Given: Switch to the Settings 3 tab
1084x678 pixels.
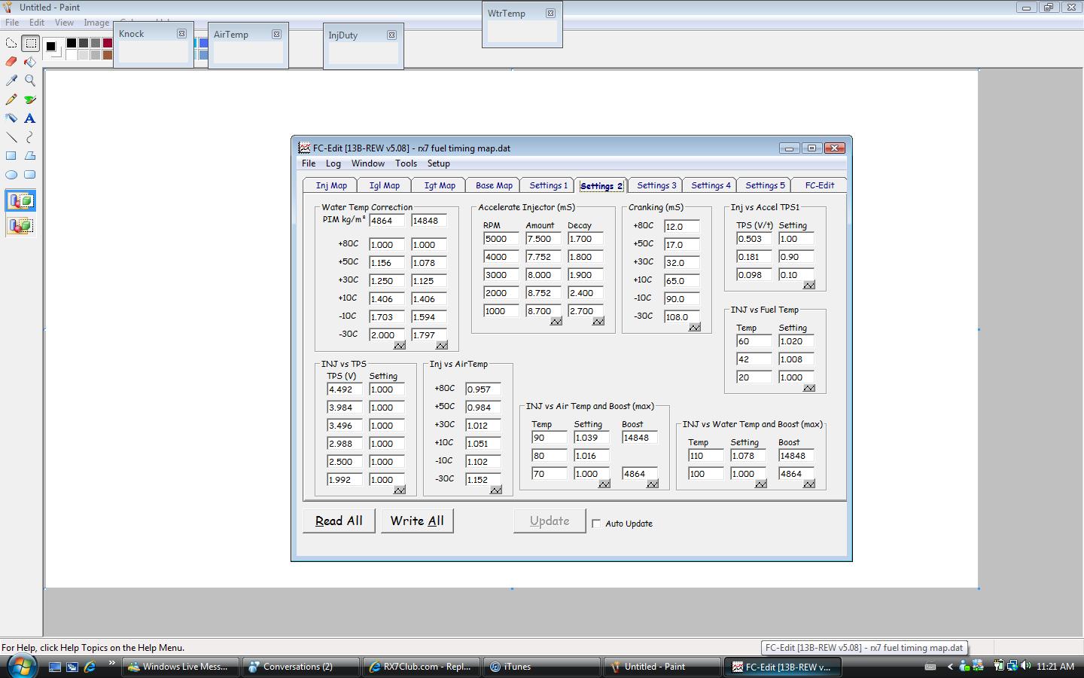Looking at the screenshot, I should [x=656, y=185].
